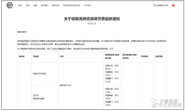Open the 服务支持 navigation menu
The image size is (185, 111).
[x=56, y=5]
